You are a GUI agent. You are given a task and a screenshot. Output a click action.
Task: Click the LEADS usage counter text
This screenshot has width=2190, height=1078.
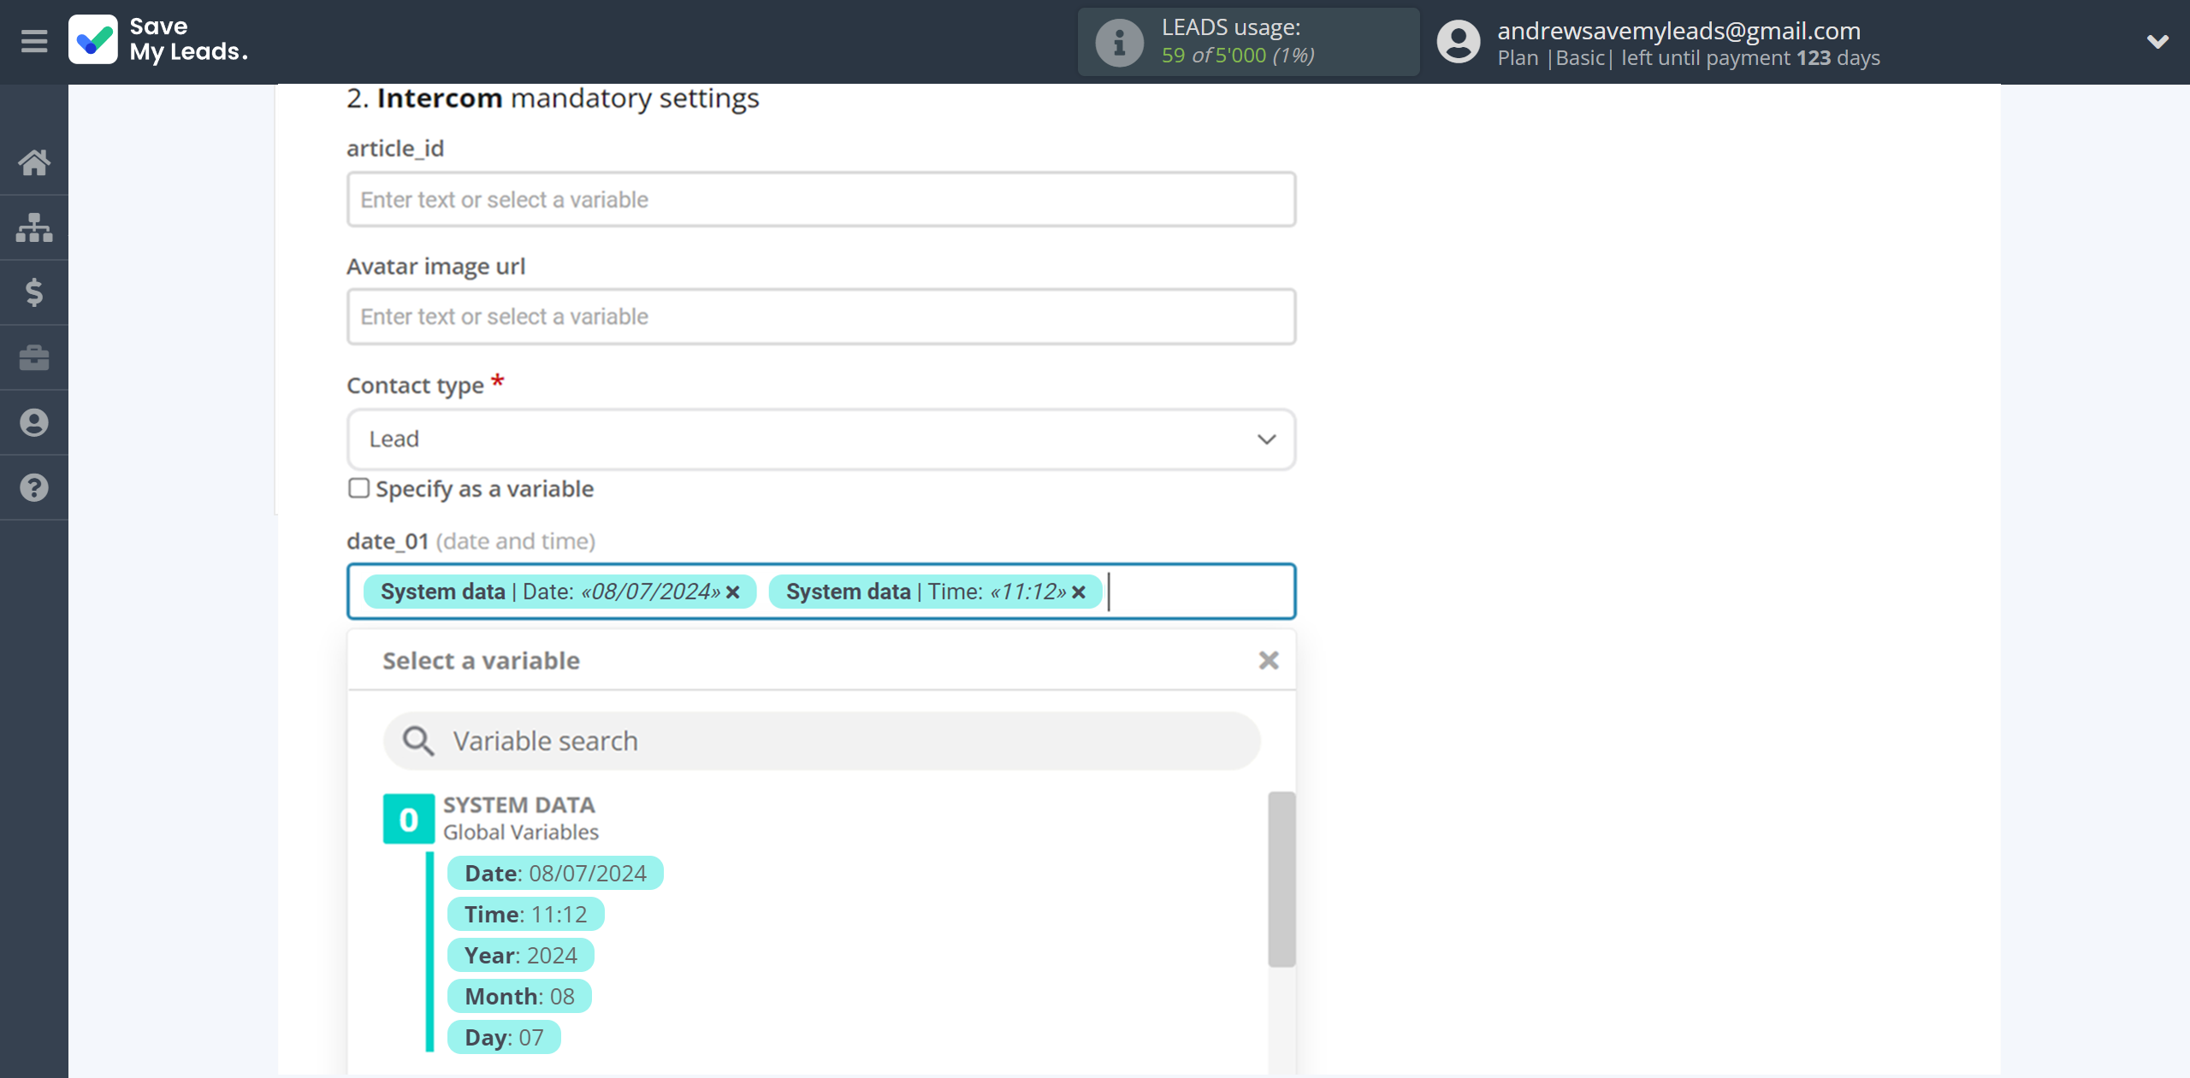[1238, 55]
